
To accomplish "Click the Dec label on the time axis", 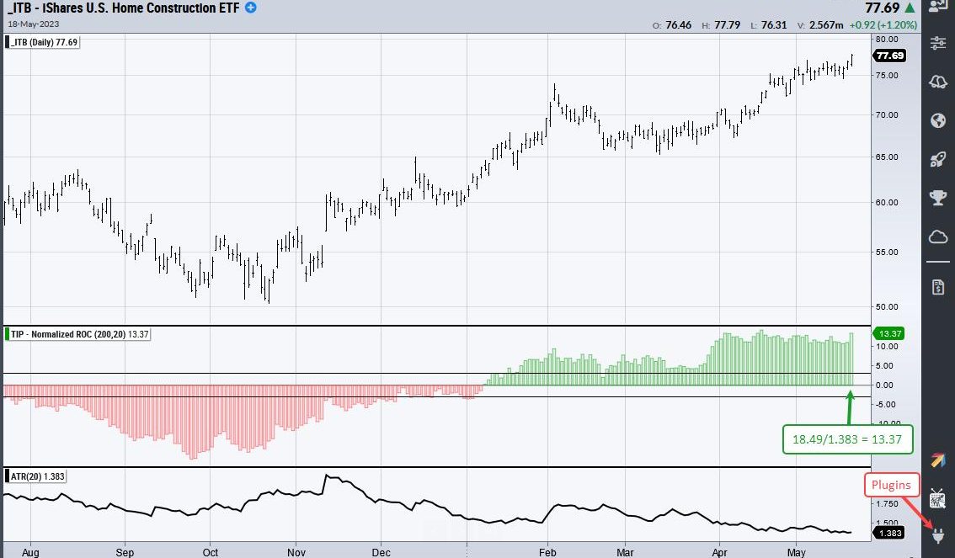I will tap(381, 552).
